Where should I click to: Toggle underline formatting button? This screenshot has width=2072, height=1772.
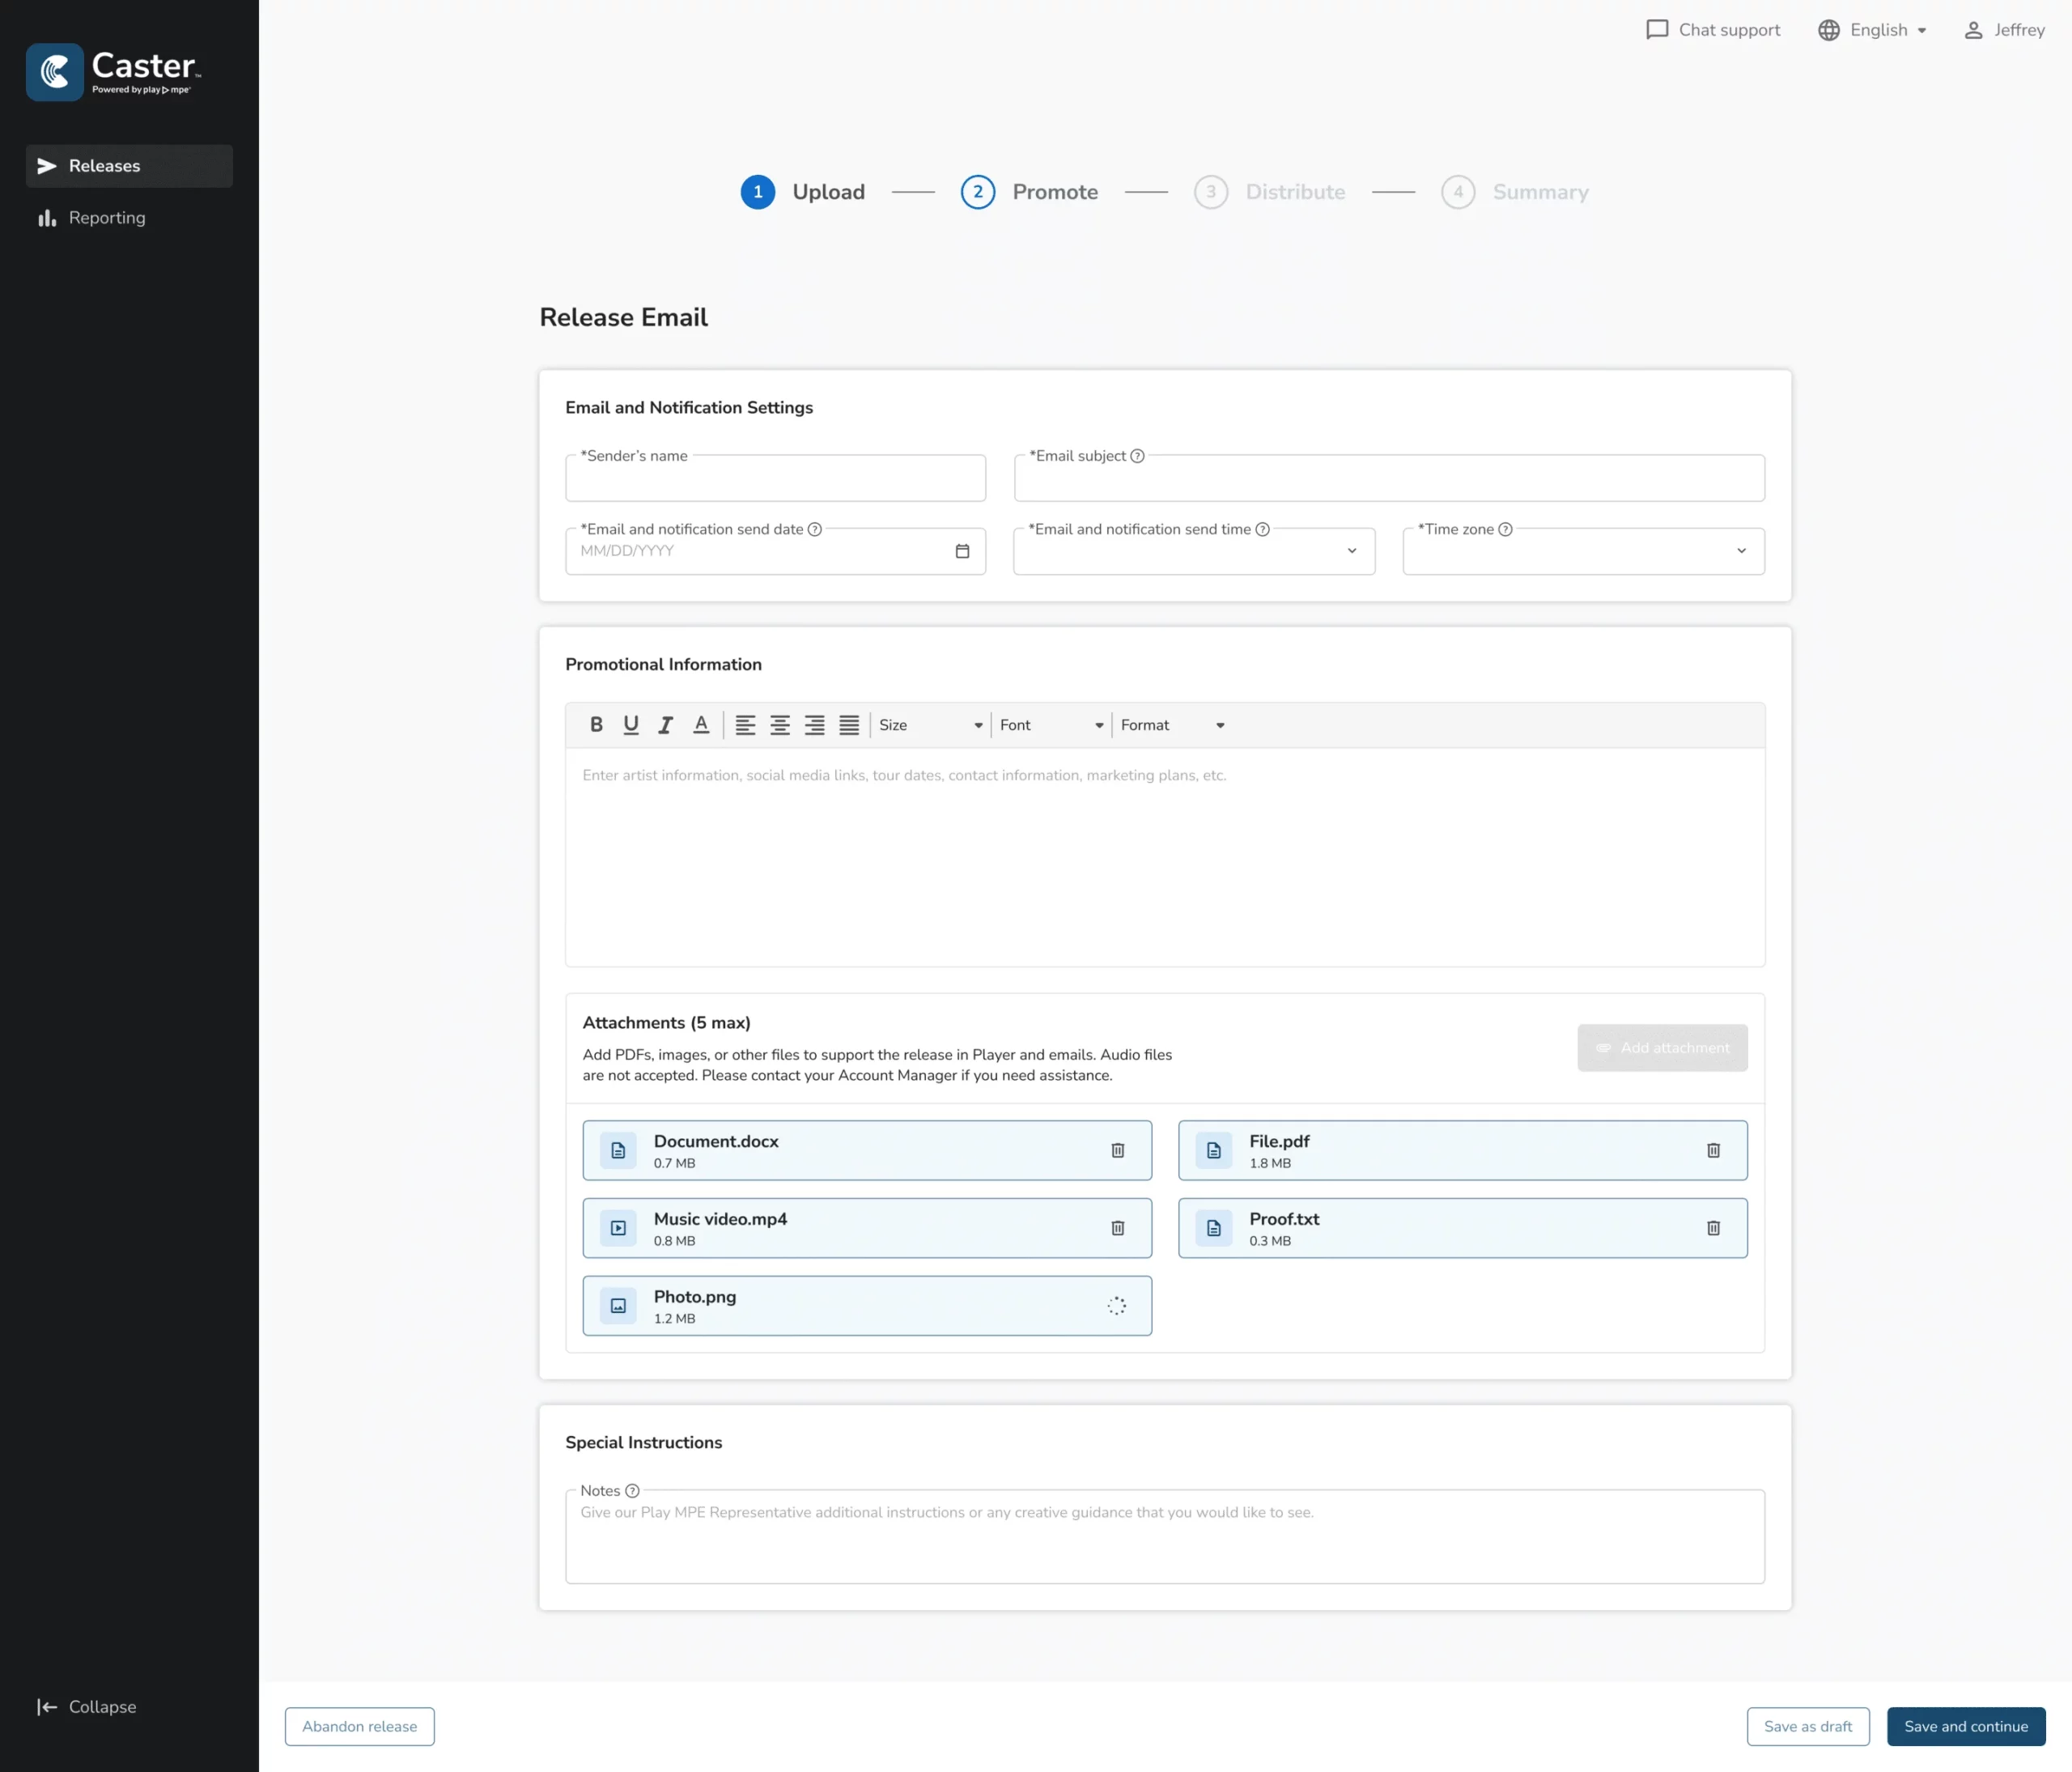[630, 725]
